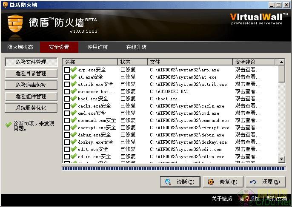Select path C:\WINDOWS\system32\debug.exe
The width and height of the screenshot is (292, 207).
187,135
